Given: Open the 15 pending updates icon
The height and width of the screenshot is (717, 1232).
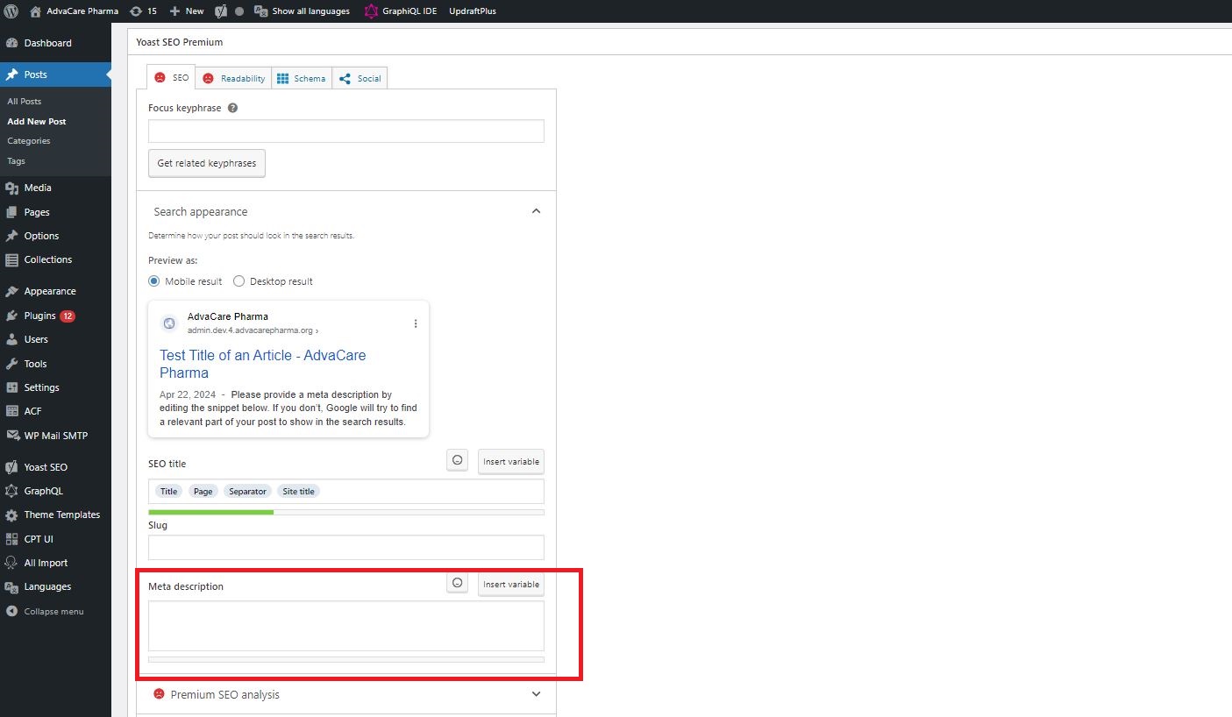Looking at the screenshot, I should click(x=143, y=11).
